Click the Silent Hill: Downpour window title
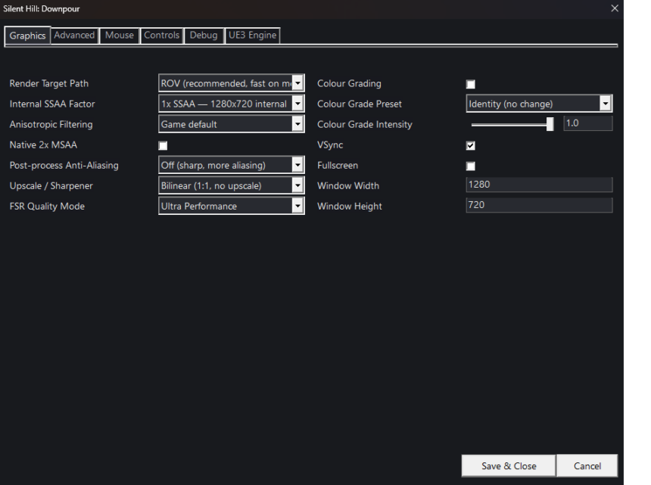 pyautogui.click(x=42, y=9)
